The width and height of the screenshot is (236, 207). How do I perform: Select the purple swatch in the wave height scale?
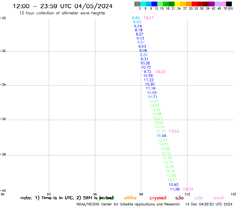tap(212, 4)
